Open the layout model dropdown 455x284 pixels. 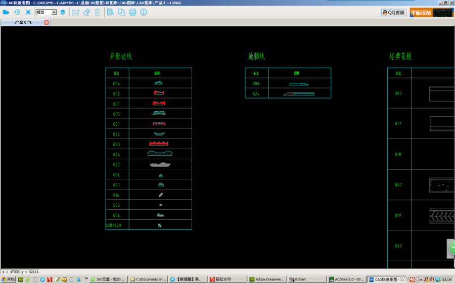click(x=46, y=12)
